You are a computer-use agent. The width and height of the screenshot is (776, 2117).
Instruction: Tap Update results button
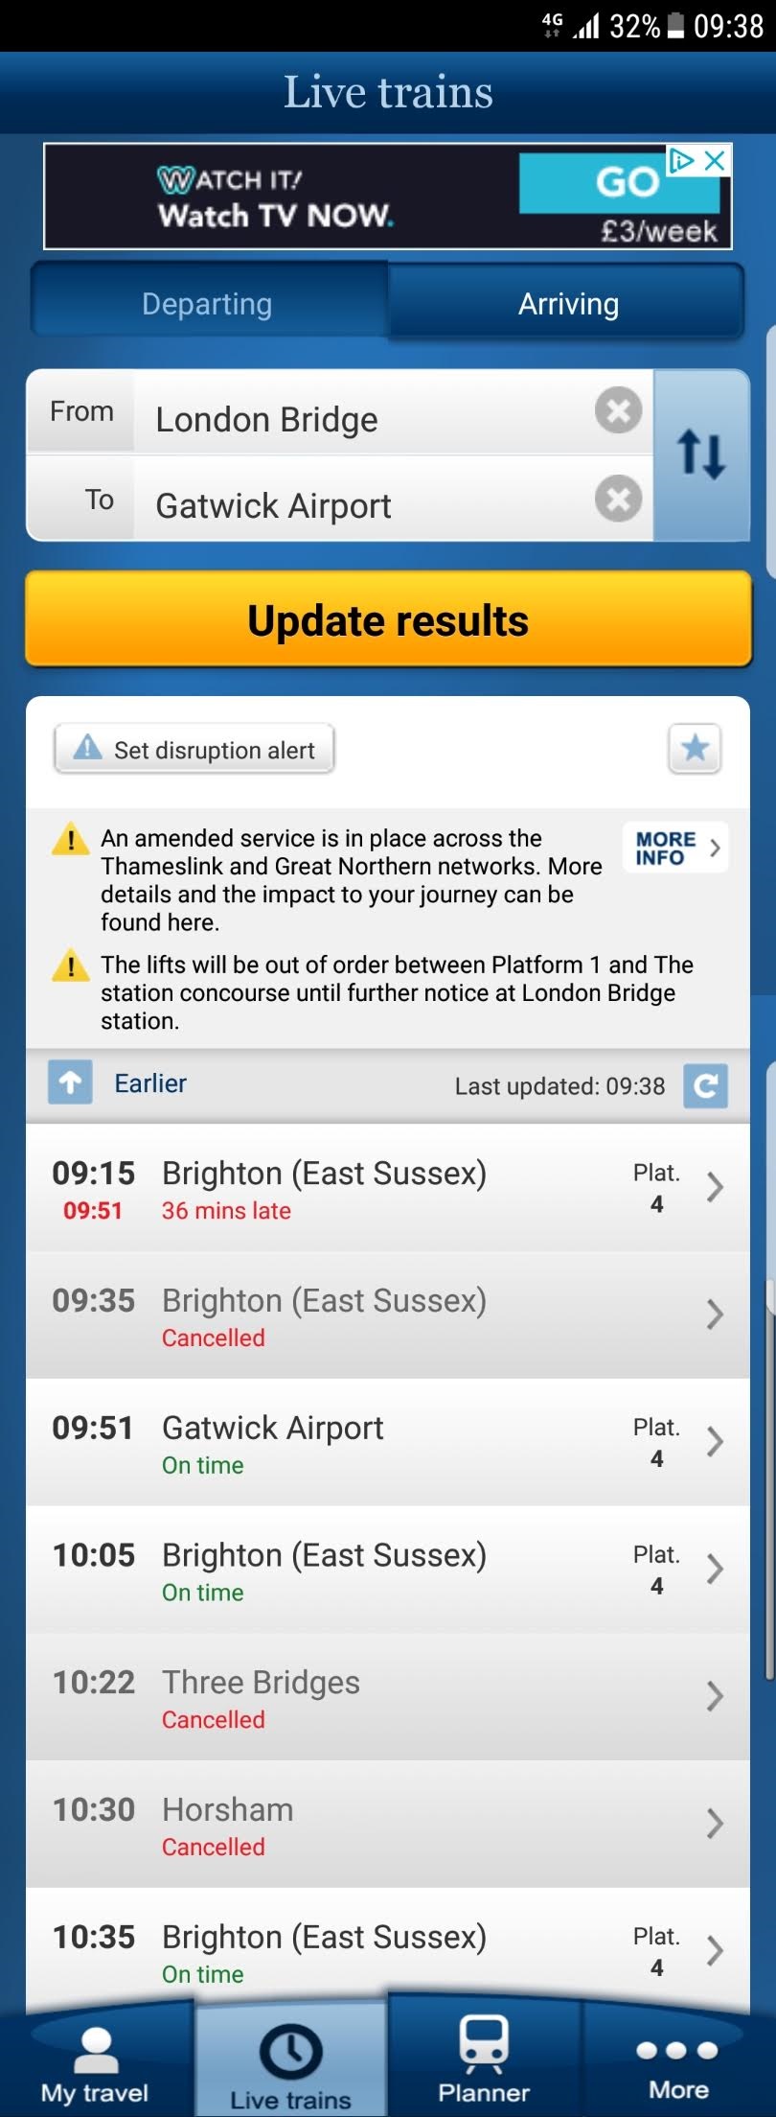coord(388,619)
